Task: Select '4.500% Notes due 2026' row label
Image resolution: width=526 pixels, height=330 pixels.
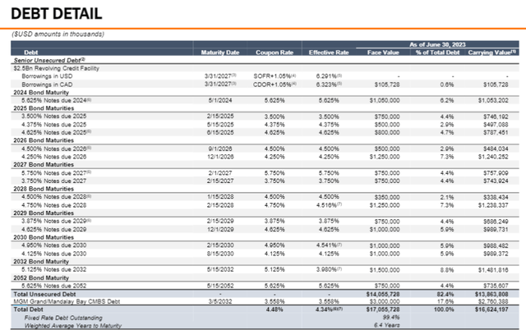Action: (x=57, y=149)
